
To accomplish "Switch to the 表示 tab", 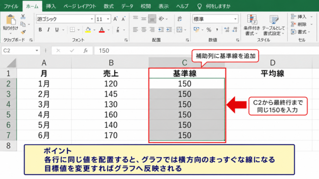I will pyautogui.click(x=163, y=6).
